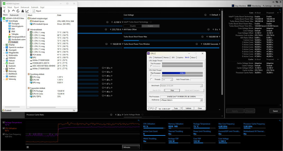The width and height of the screenshot is (283, 151).
Task: Uncheck Package Temperature graph checkbox
Action: [4, 122]
